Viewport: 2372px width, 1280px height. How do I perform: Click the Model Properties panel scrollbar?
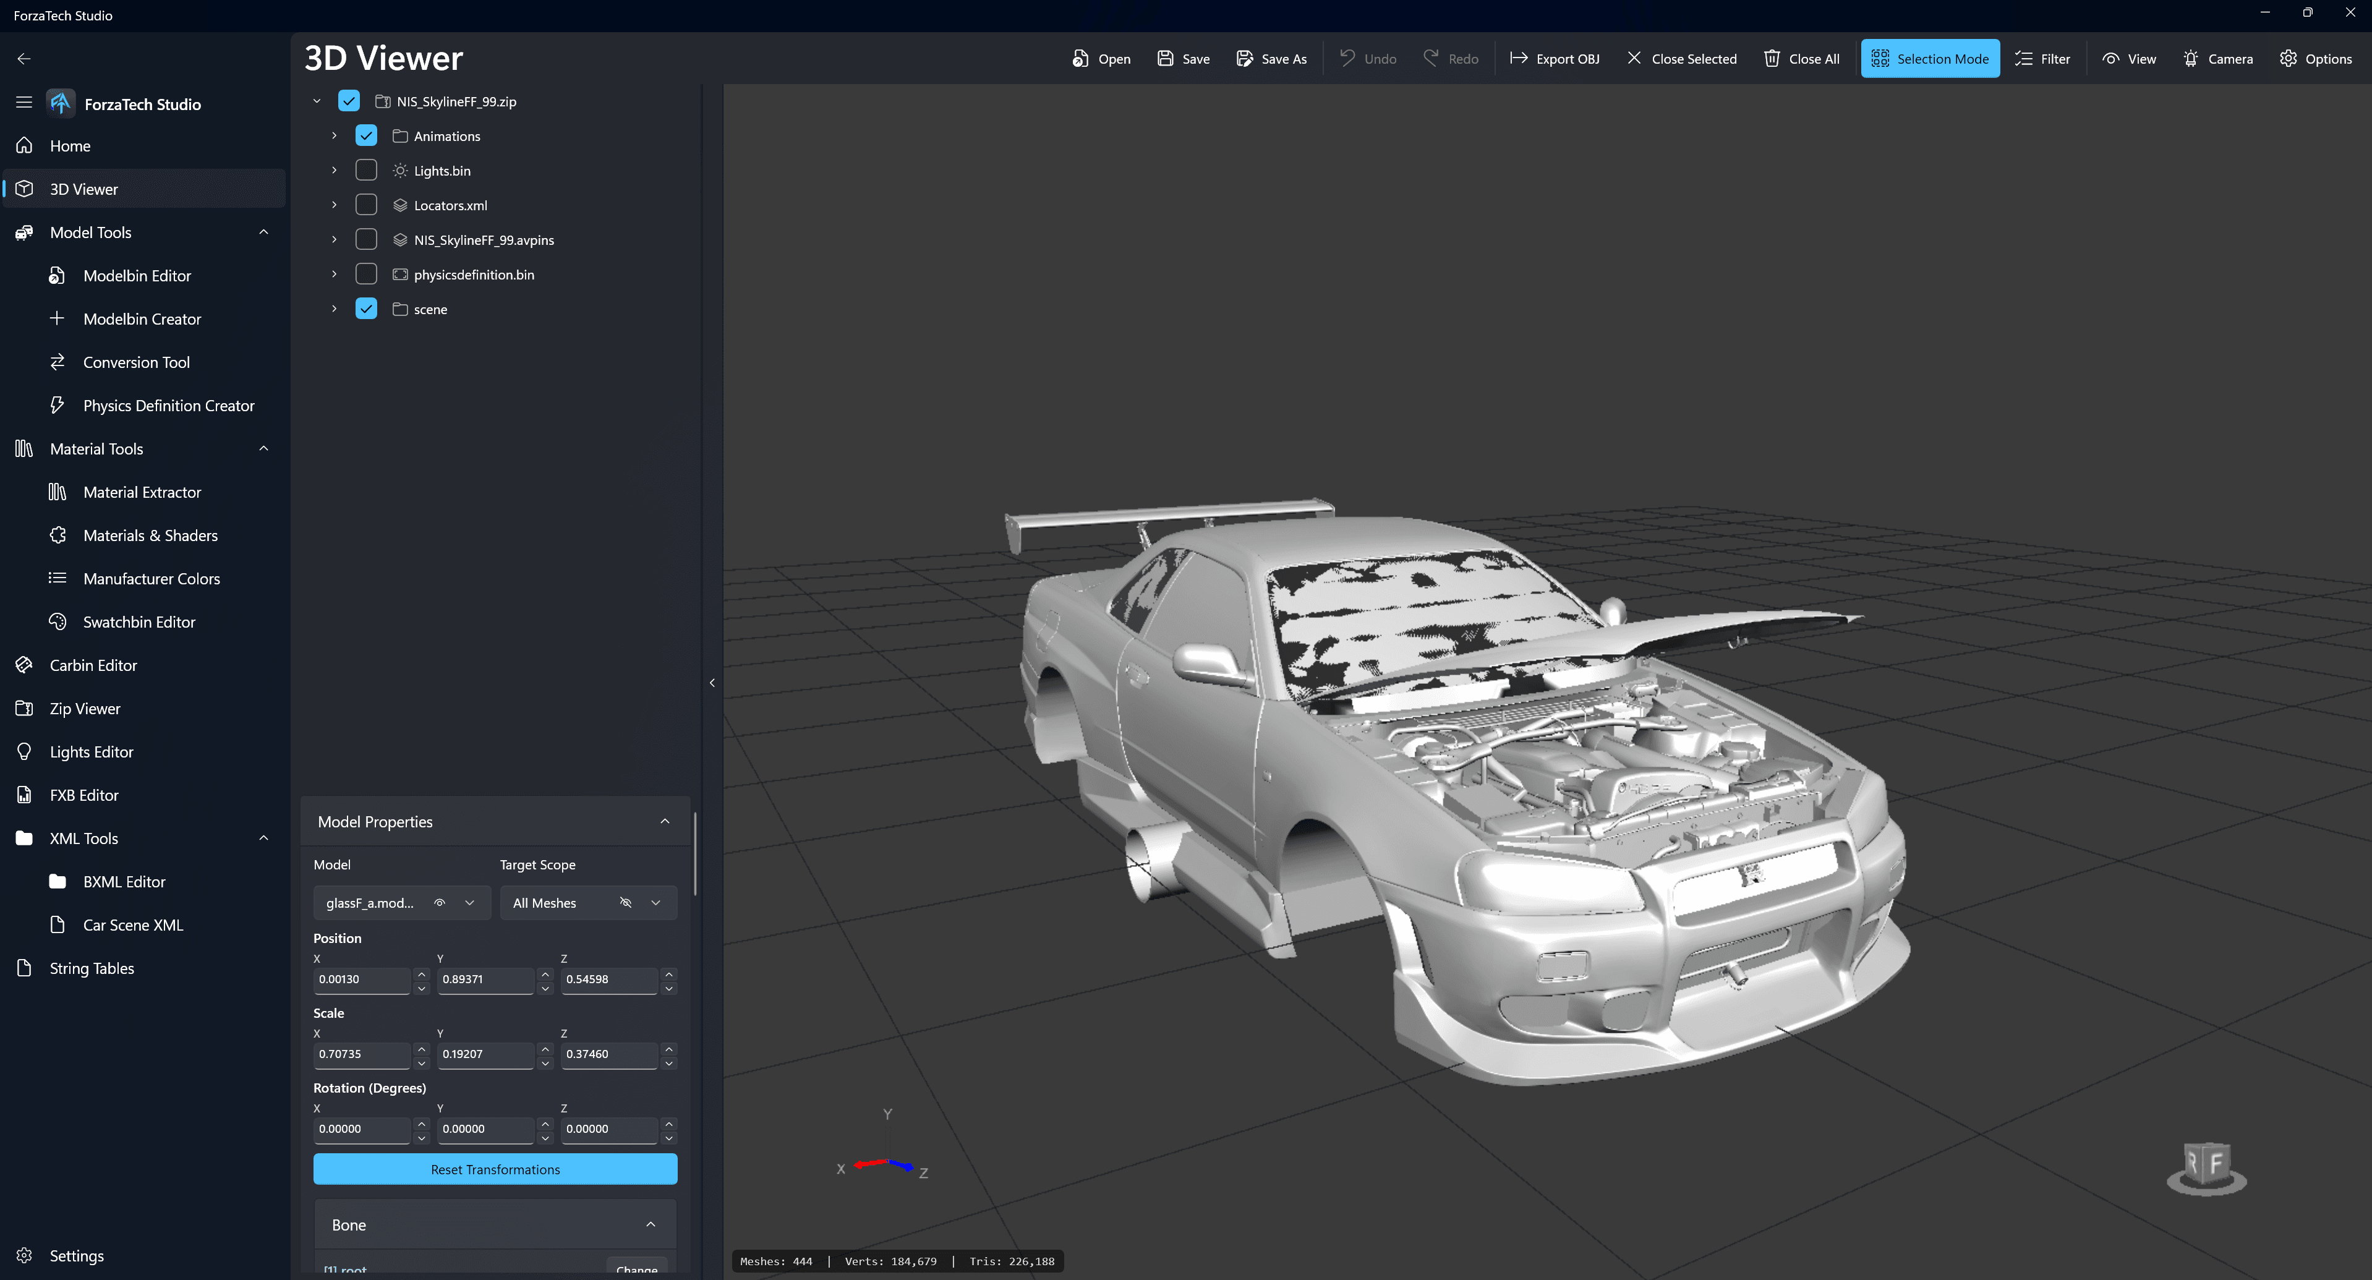695,853
